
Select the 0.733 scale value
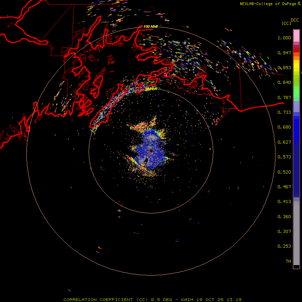[284, 112]
